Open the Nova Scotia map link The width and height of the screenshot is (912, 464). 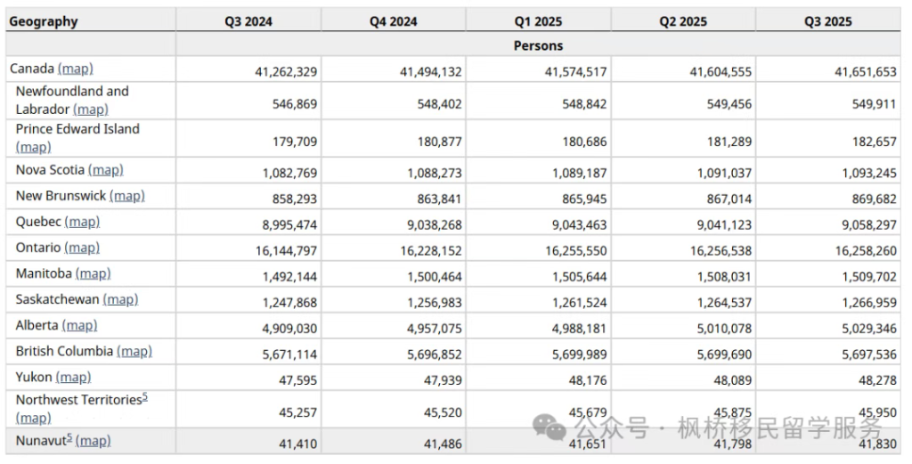[x=106, y=170]
